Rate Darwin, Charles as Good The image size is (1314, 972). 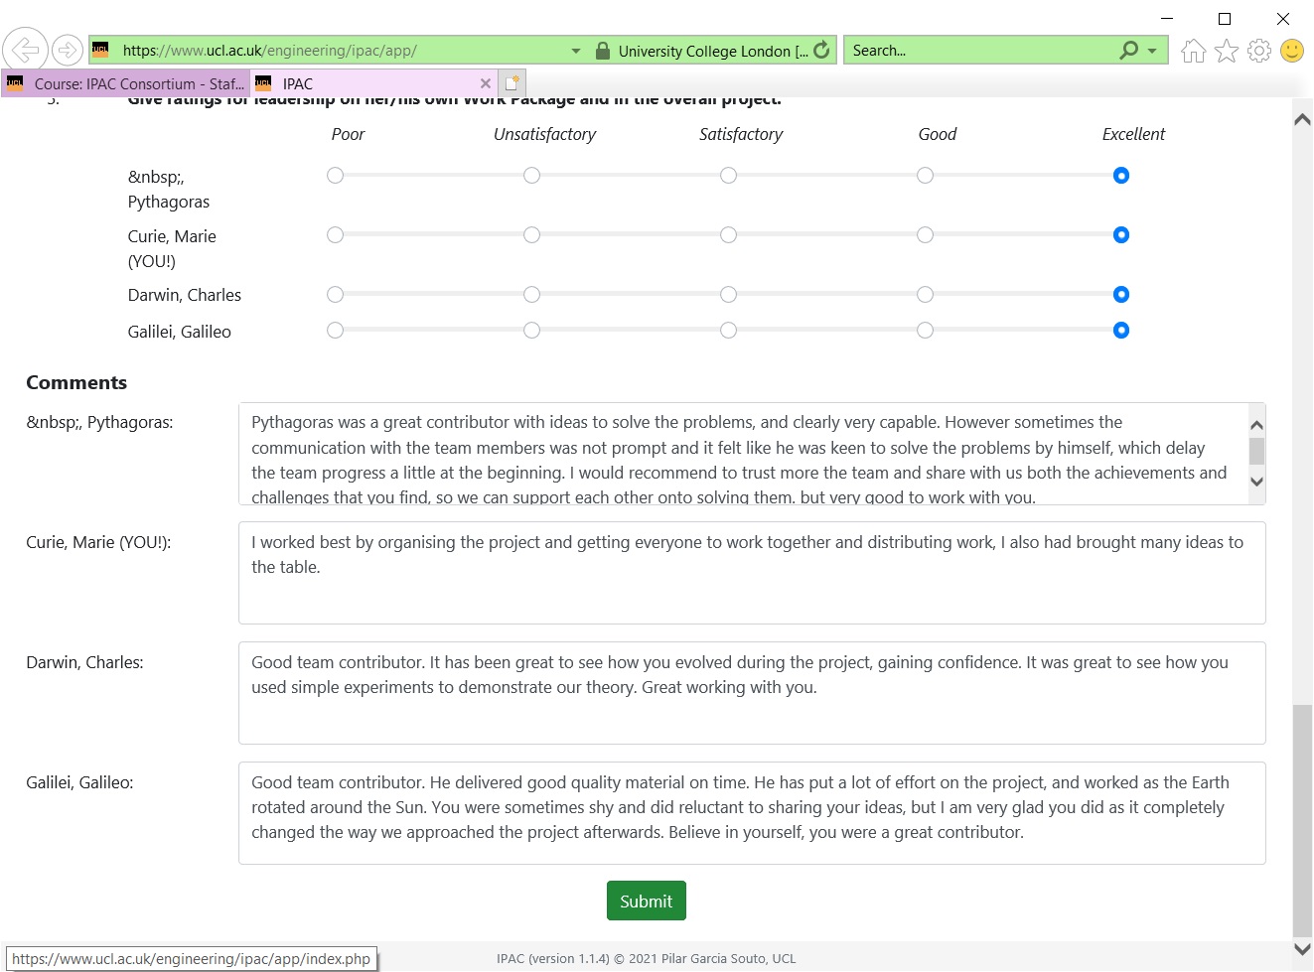pyautogui.click(x=925, y=295)
